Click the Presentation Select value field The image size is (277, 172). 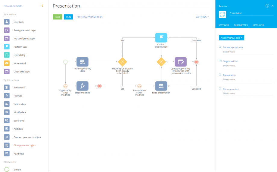[x=248, y=79]
